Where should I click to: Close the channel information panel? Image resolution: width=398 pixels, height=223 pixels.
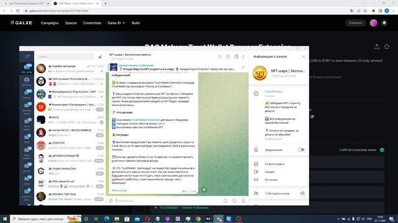(x=303, y=56)
